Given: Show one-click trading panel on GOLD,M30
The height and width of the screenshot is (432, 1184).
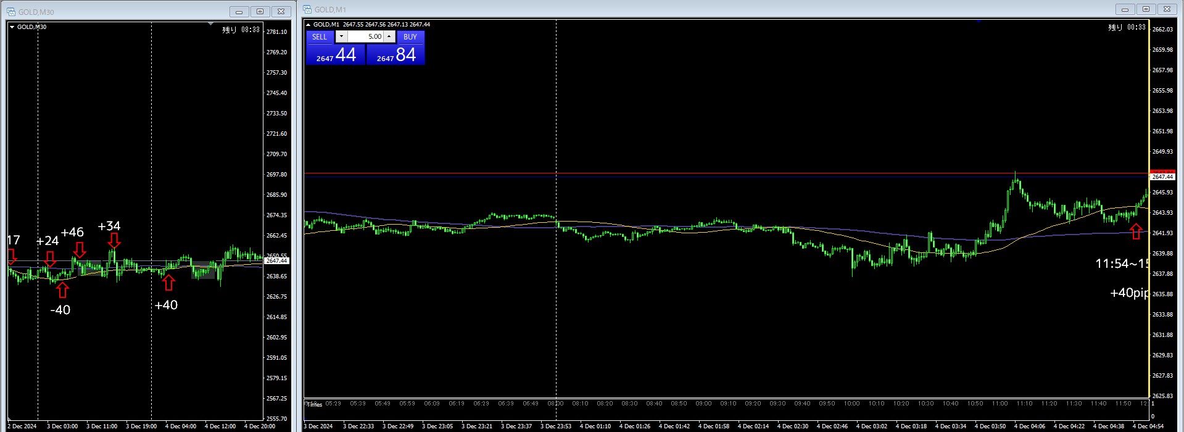Looking at the screenshot, I should [x=12, y=27].
